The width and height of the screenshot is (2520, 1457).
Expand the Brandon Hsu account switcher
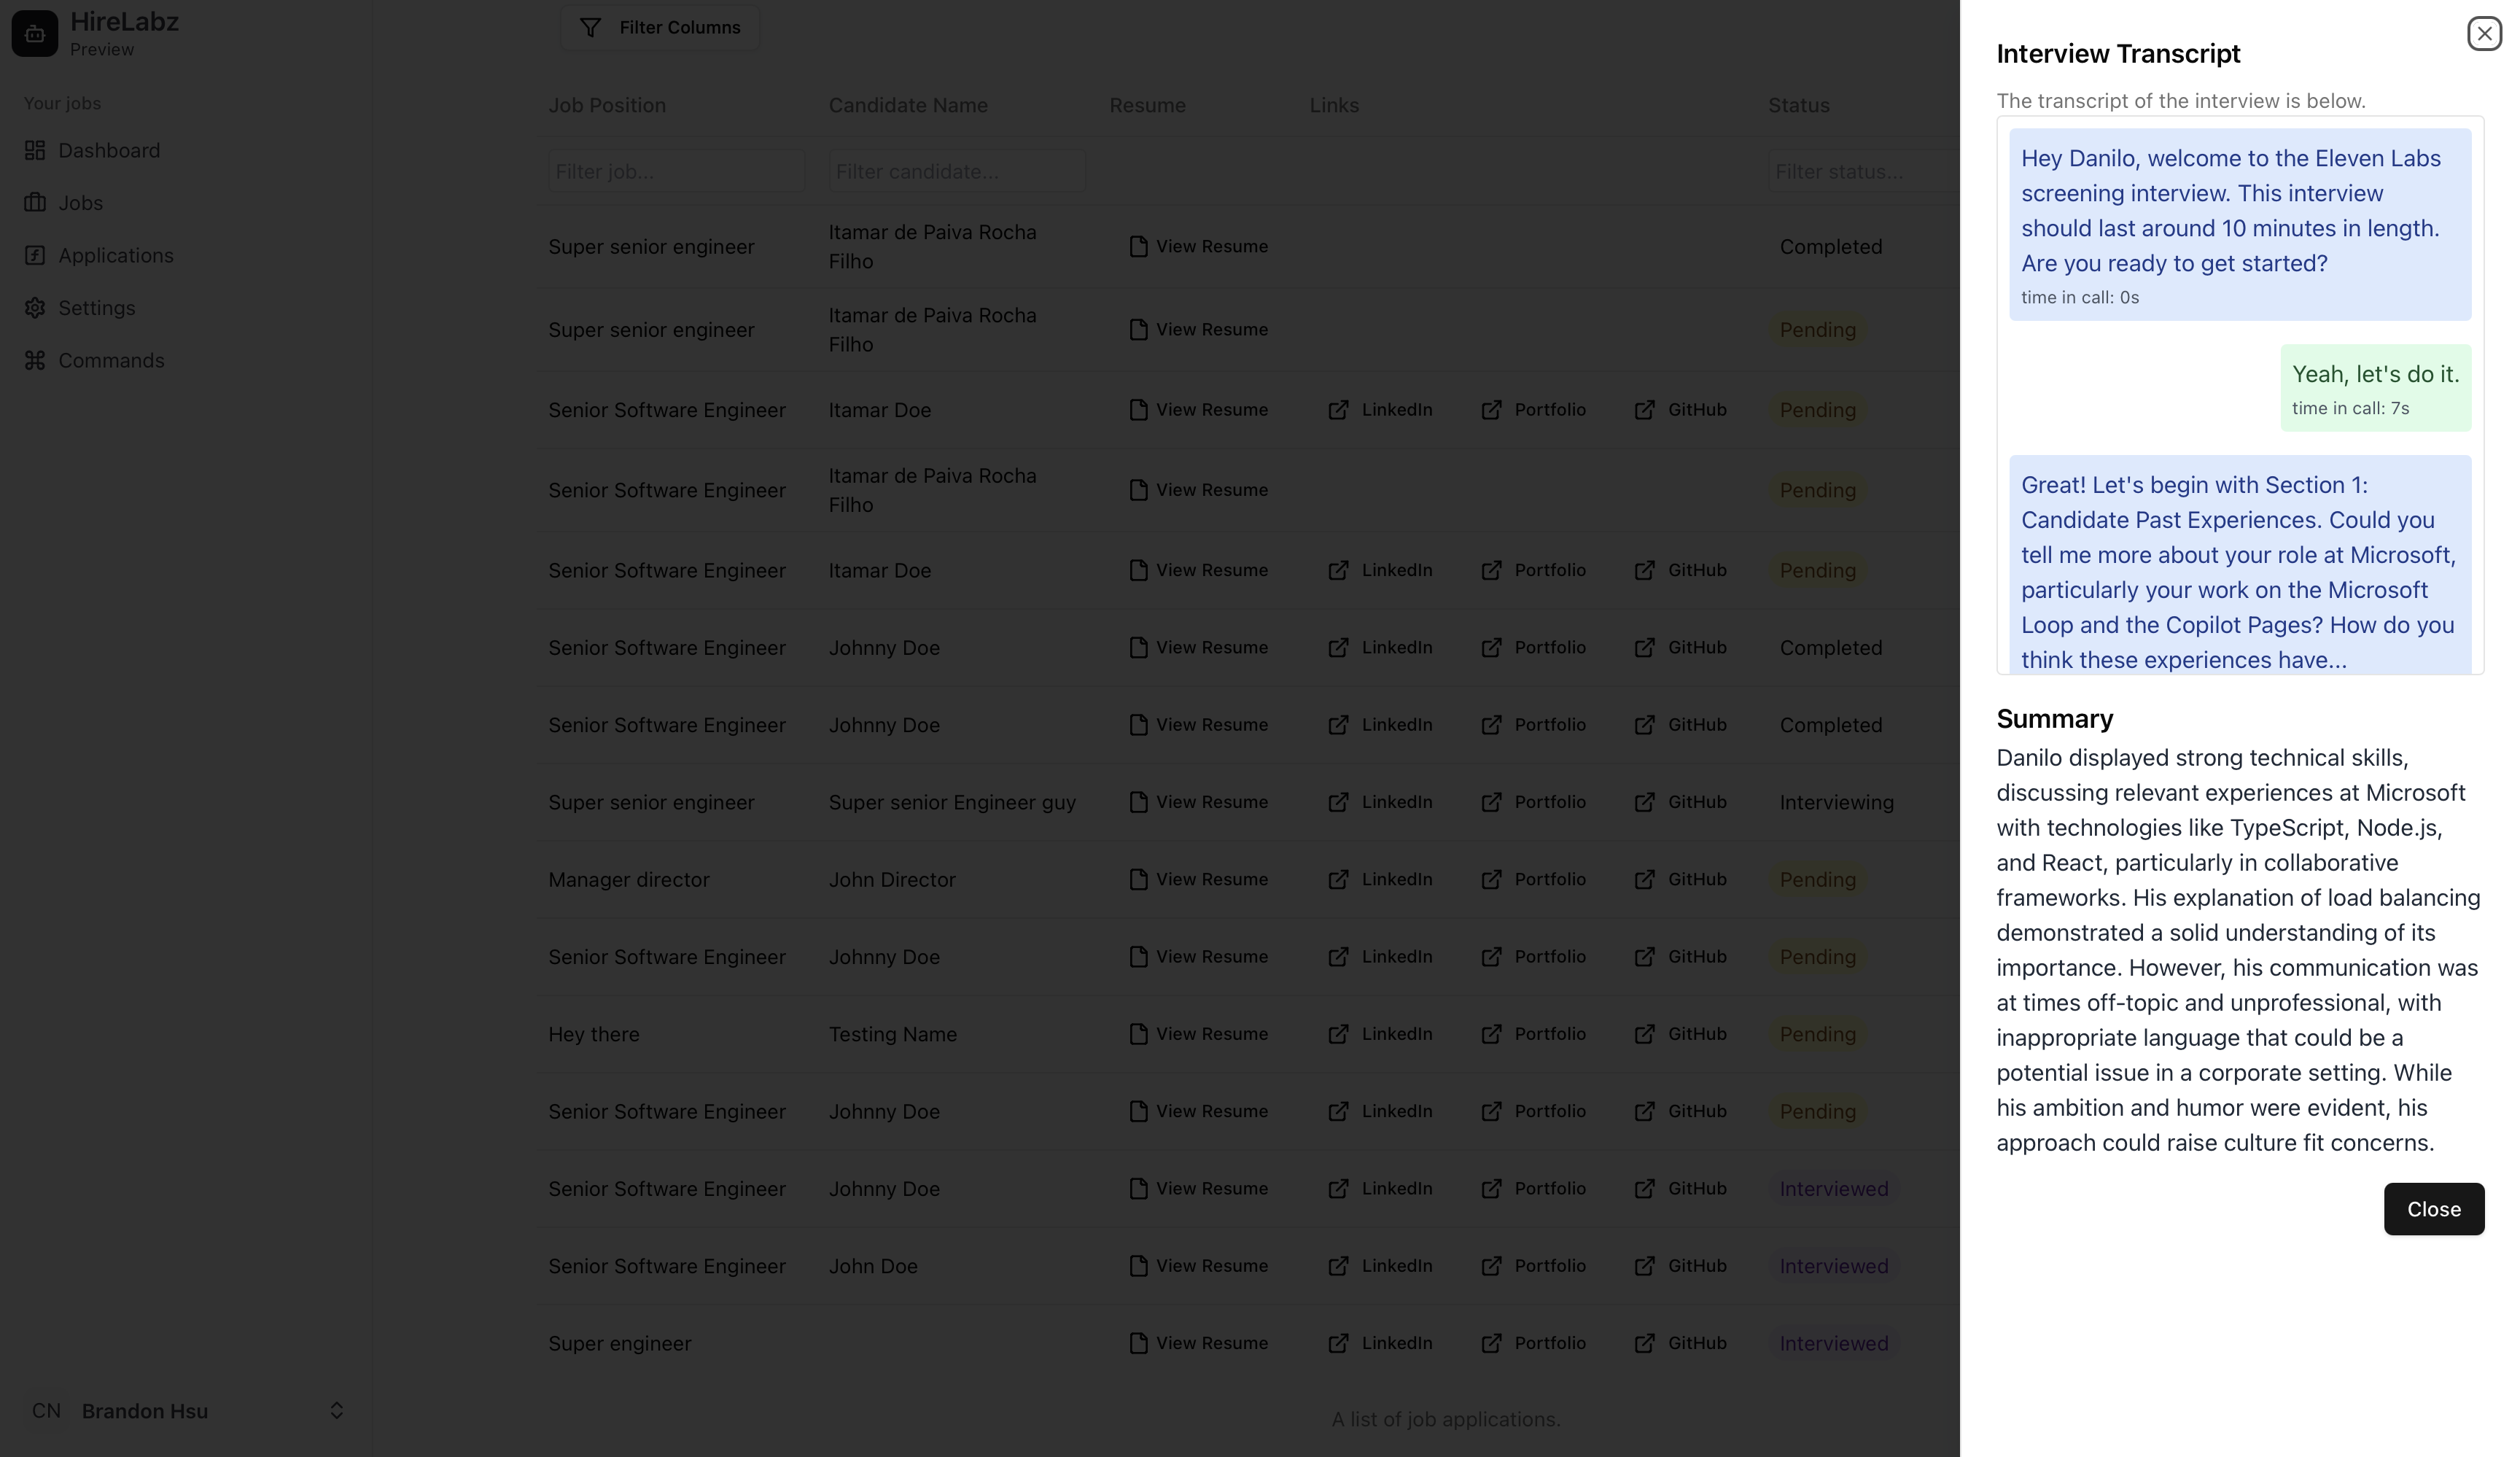pos(336,1410)
